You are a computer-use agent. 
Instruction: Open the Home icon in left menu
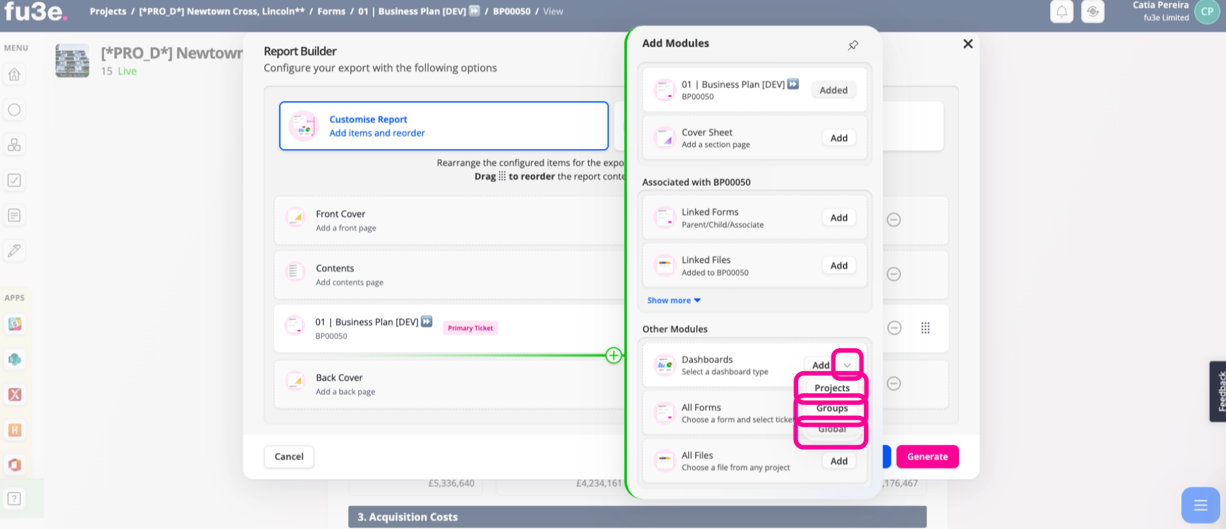coord(14,75)
